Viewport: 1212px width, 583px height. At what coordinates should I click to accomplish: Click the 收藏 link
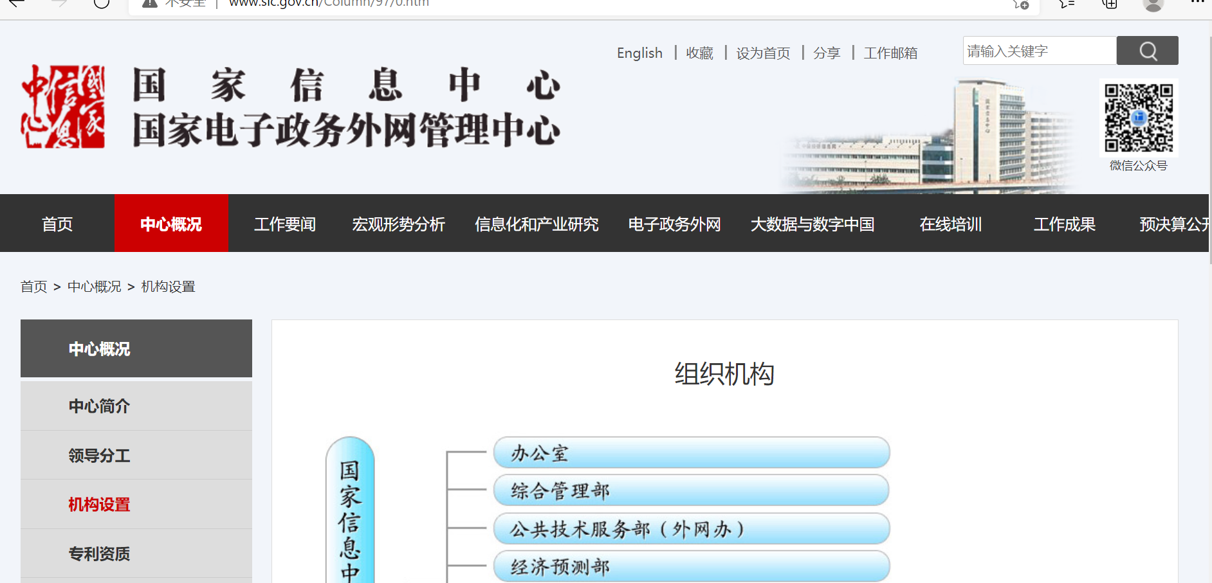[699, 53]
